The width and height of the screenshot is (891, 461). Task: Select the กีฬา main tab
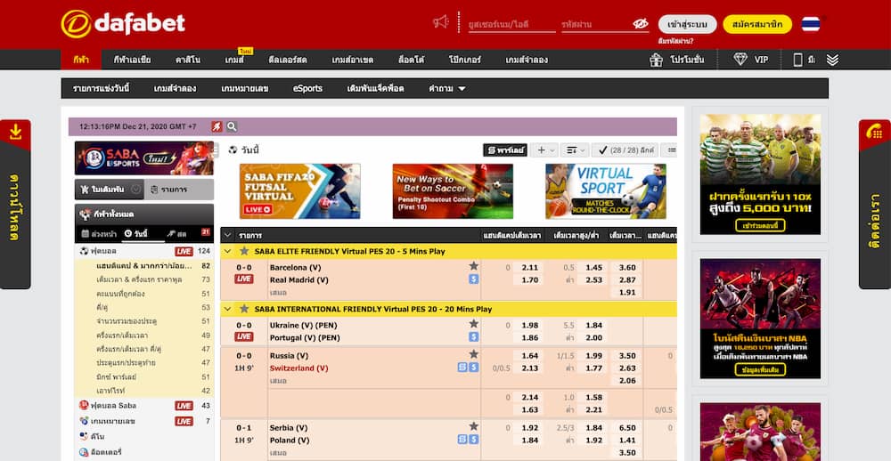pos(81,60)
